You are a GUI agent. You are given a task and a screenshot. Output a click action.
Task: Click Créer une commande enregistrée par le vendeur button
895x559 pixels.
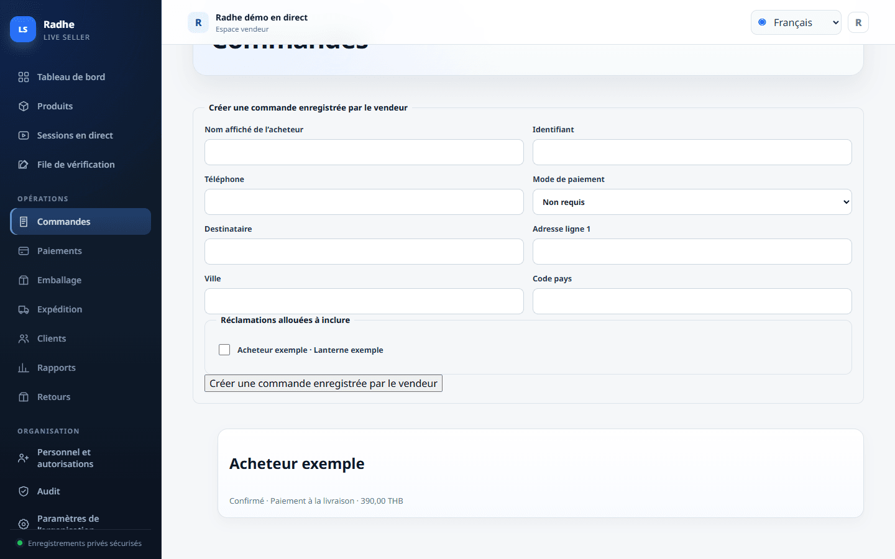323,383
